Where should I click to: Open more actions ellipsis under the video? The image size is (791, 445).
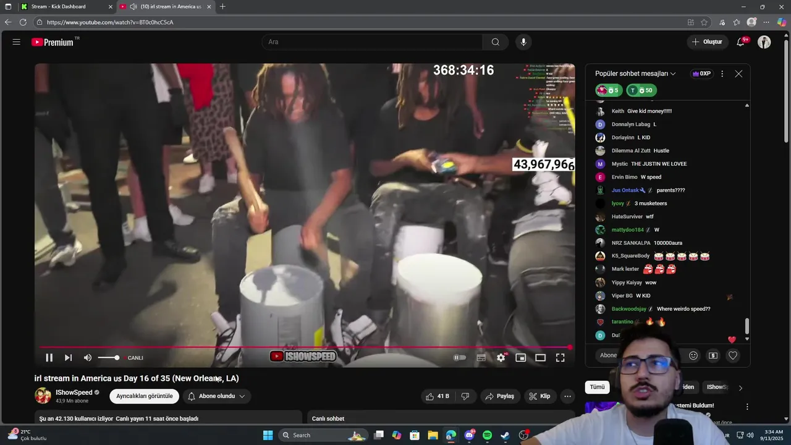pos(567,396)
